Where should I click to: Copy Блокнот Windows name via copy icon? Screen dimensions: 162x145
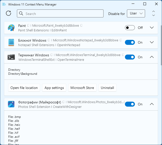[49, 40]
